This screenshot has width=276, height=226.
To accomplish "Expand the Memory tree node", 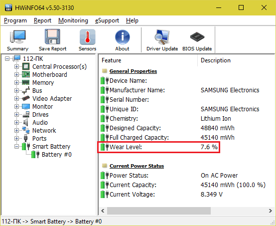I will click(x=16, y=82).
